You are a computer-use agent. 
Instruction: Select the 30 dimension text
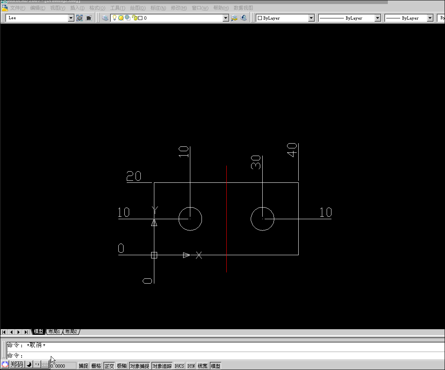click(x=256, y=162)
